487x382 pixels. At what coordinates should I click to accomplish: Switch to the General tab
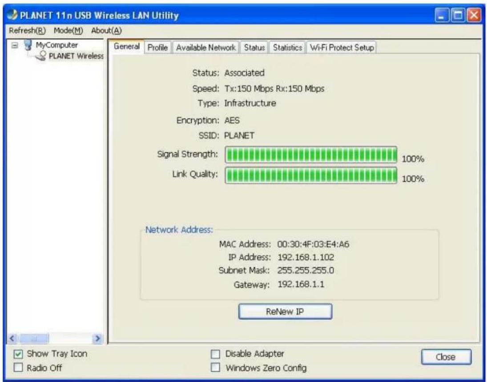coord(126,47)
